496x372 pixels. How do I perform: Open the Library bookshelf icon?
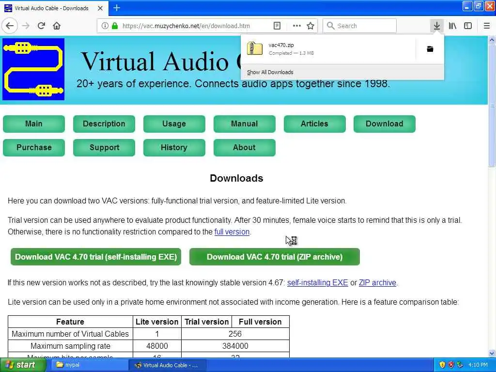click(452, 26)
